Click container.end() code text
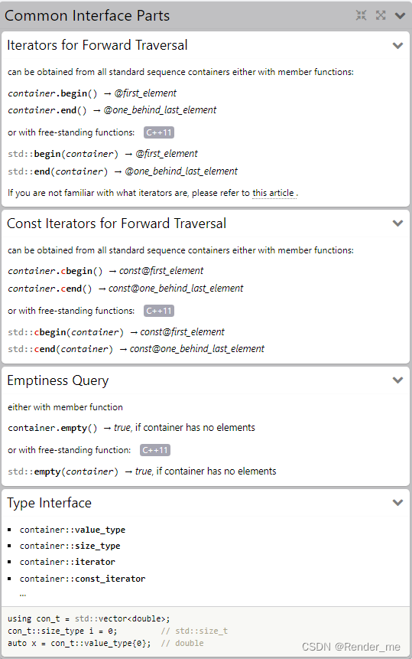 pyautogui.click(x=47, y=110)
